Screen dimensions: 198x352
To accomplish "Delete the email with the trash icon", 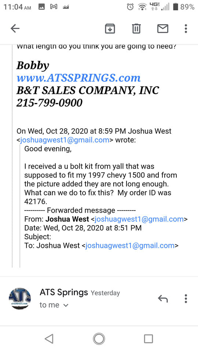I will click(136, 29).
